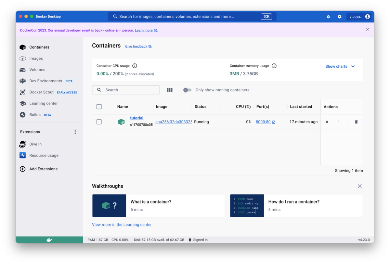Click the Add Extensions plus icon
Viewport: 390px width, 264px height.
[x=22, y=169]
